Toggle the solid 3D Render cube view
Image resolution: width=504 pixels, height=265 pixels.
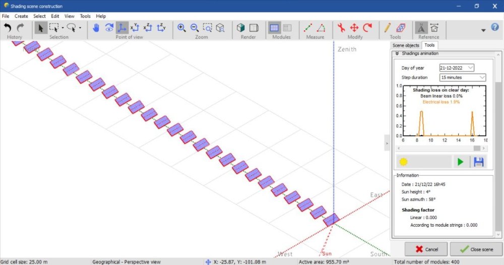[x=241, y=28]
